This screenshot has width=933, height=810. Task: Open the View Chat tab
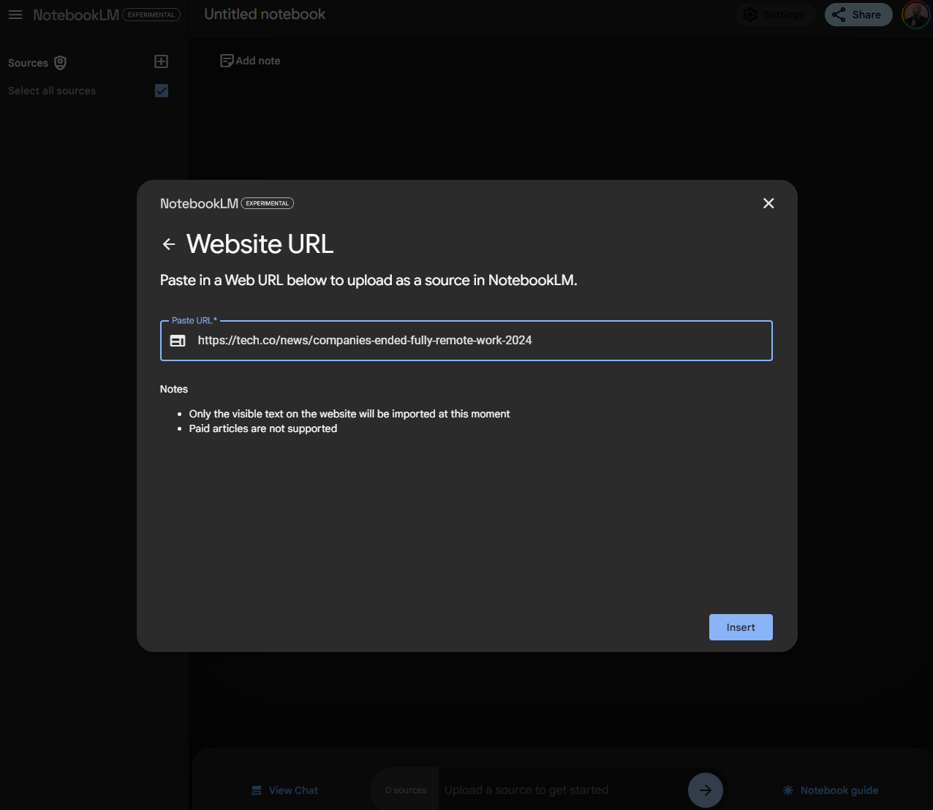[x=284, y=790]
